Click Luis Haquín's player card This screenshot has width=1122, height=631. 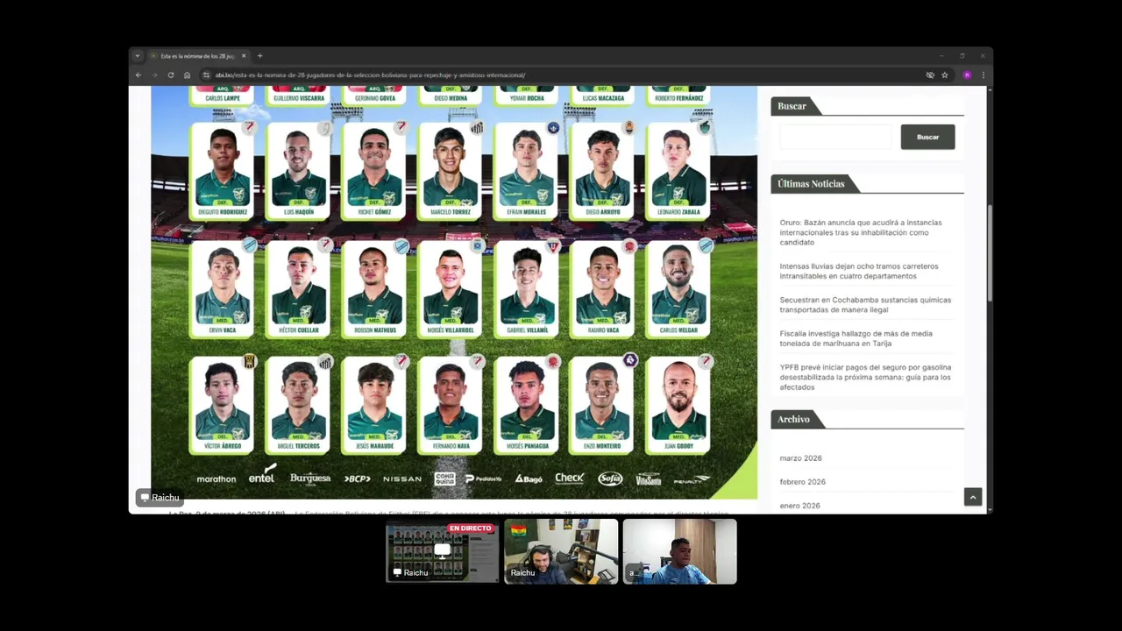(298, 171)
